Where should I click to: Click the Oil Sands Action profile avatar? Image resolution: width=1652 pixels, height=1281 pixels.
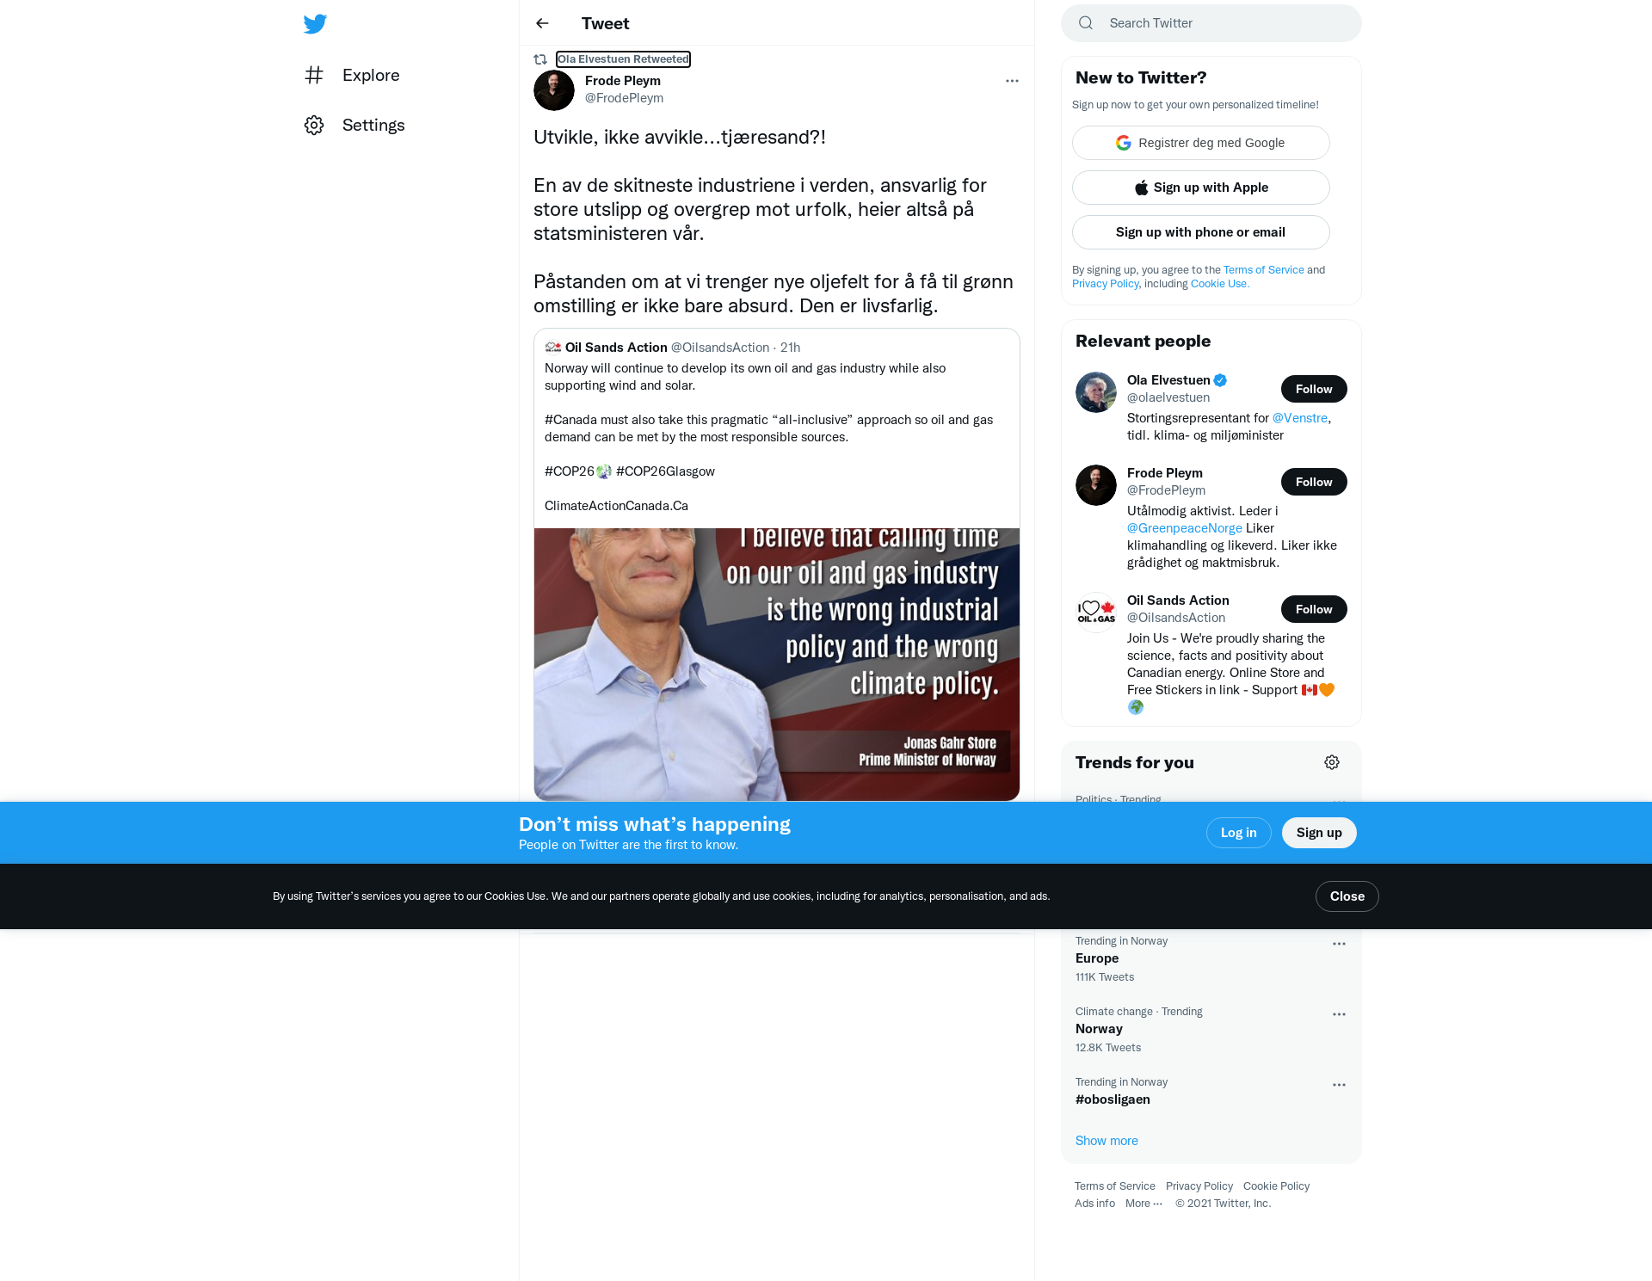(1096, 613)
